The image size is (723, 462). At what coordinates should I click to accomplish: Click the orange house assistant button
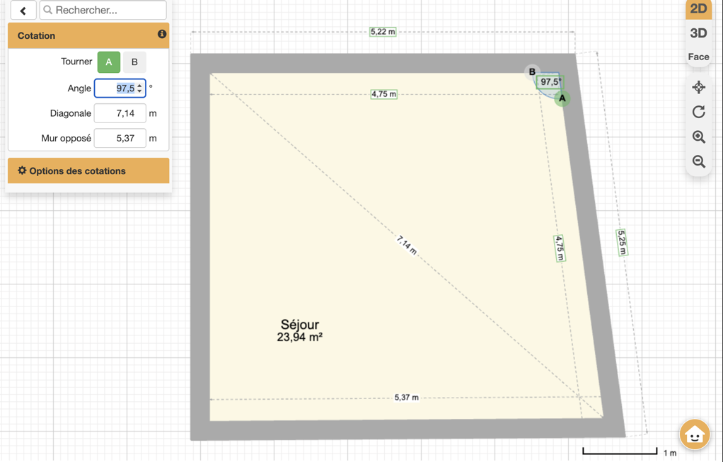pyautogui.click(x=695, y=434)
